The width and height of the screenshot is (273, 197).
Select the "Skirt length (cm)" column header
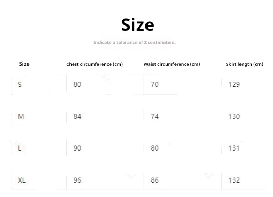[244, 64]
